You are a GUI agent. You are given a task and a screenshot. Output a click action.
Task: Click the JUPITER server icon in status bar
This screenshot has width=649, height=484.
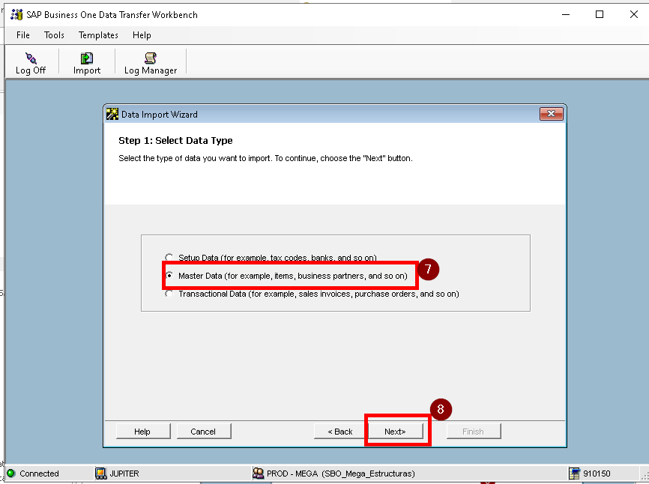point(100,474)
